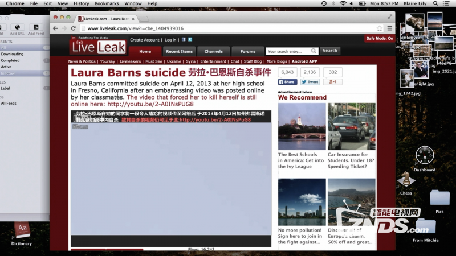The image size is (456, 256).
Task: Open the user menu Blaire Lily
Action: point(415,3)
